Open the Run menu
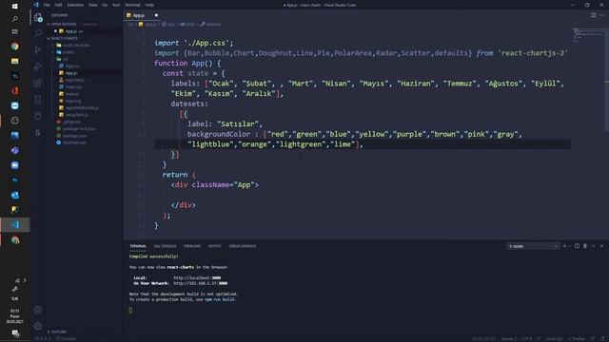Screen dimensions: 609x342 pos(116,5)
